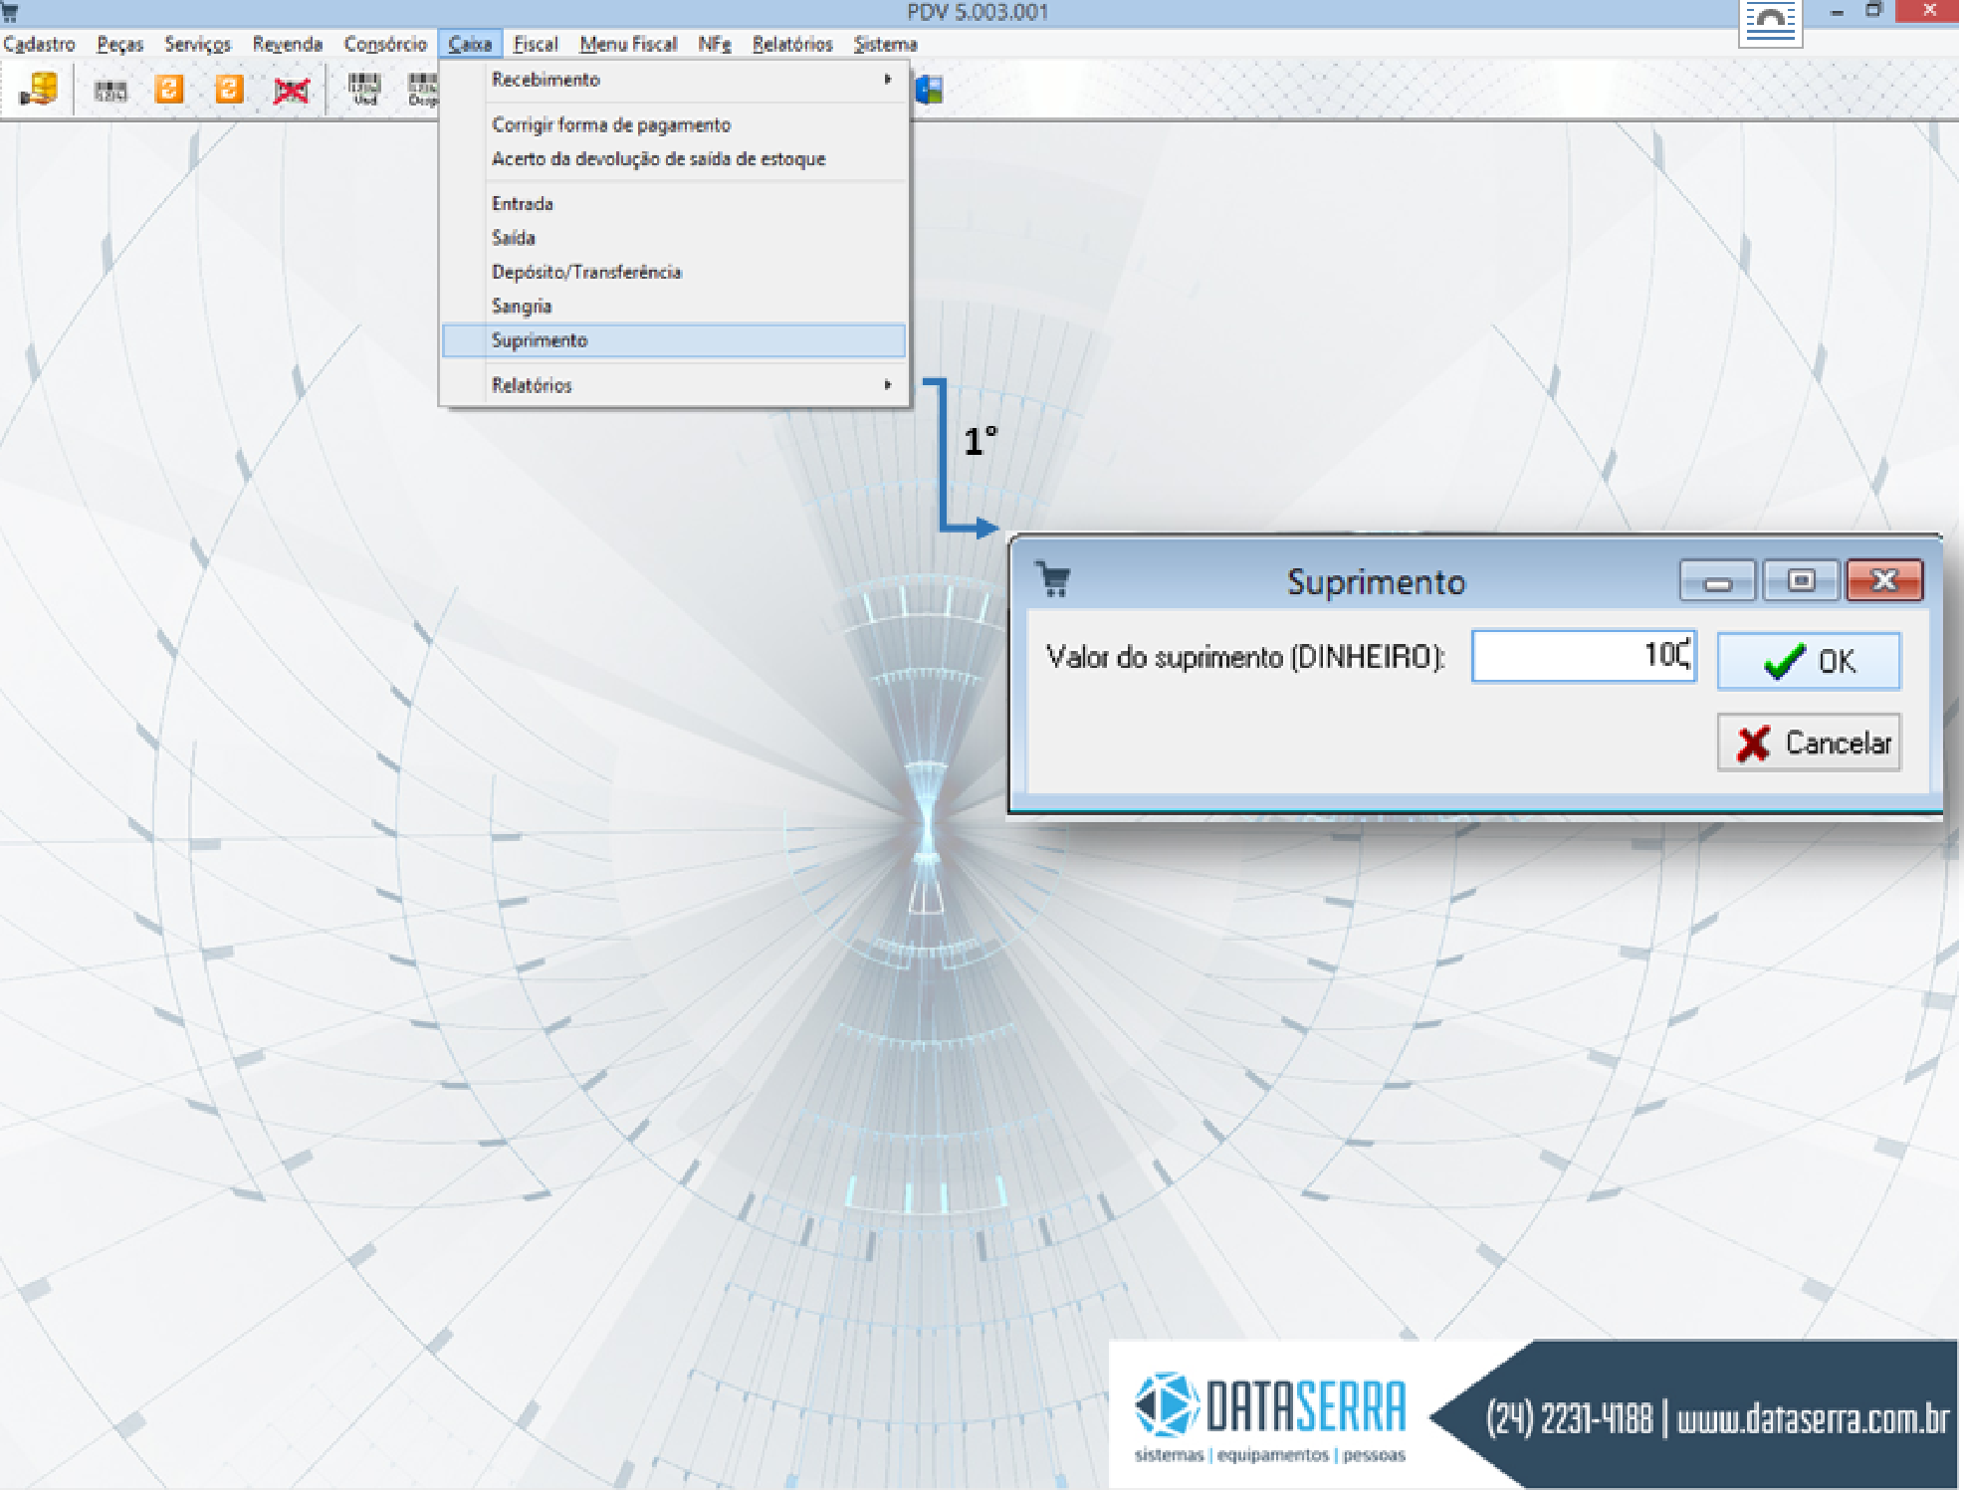The width and height of the screenshot is (1964, 1490).
Task: Click the gold coins cashier toolbar icon
Action: tap(39, 90)
